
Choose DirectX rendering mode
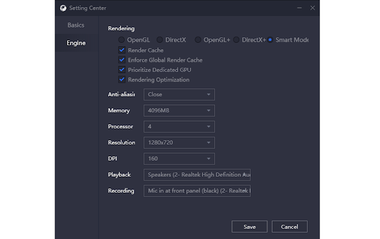point(160,40)
